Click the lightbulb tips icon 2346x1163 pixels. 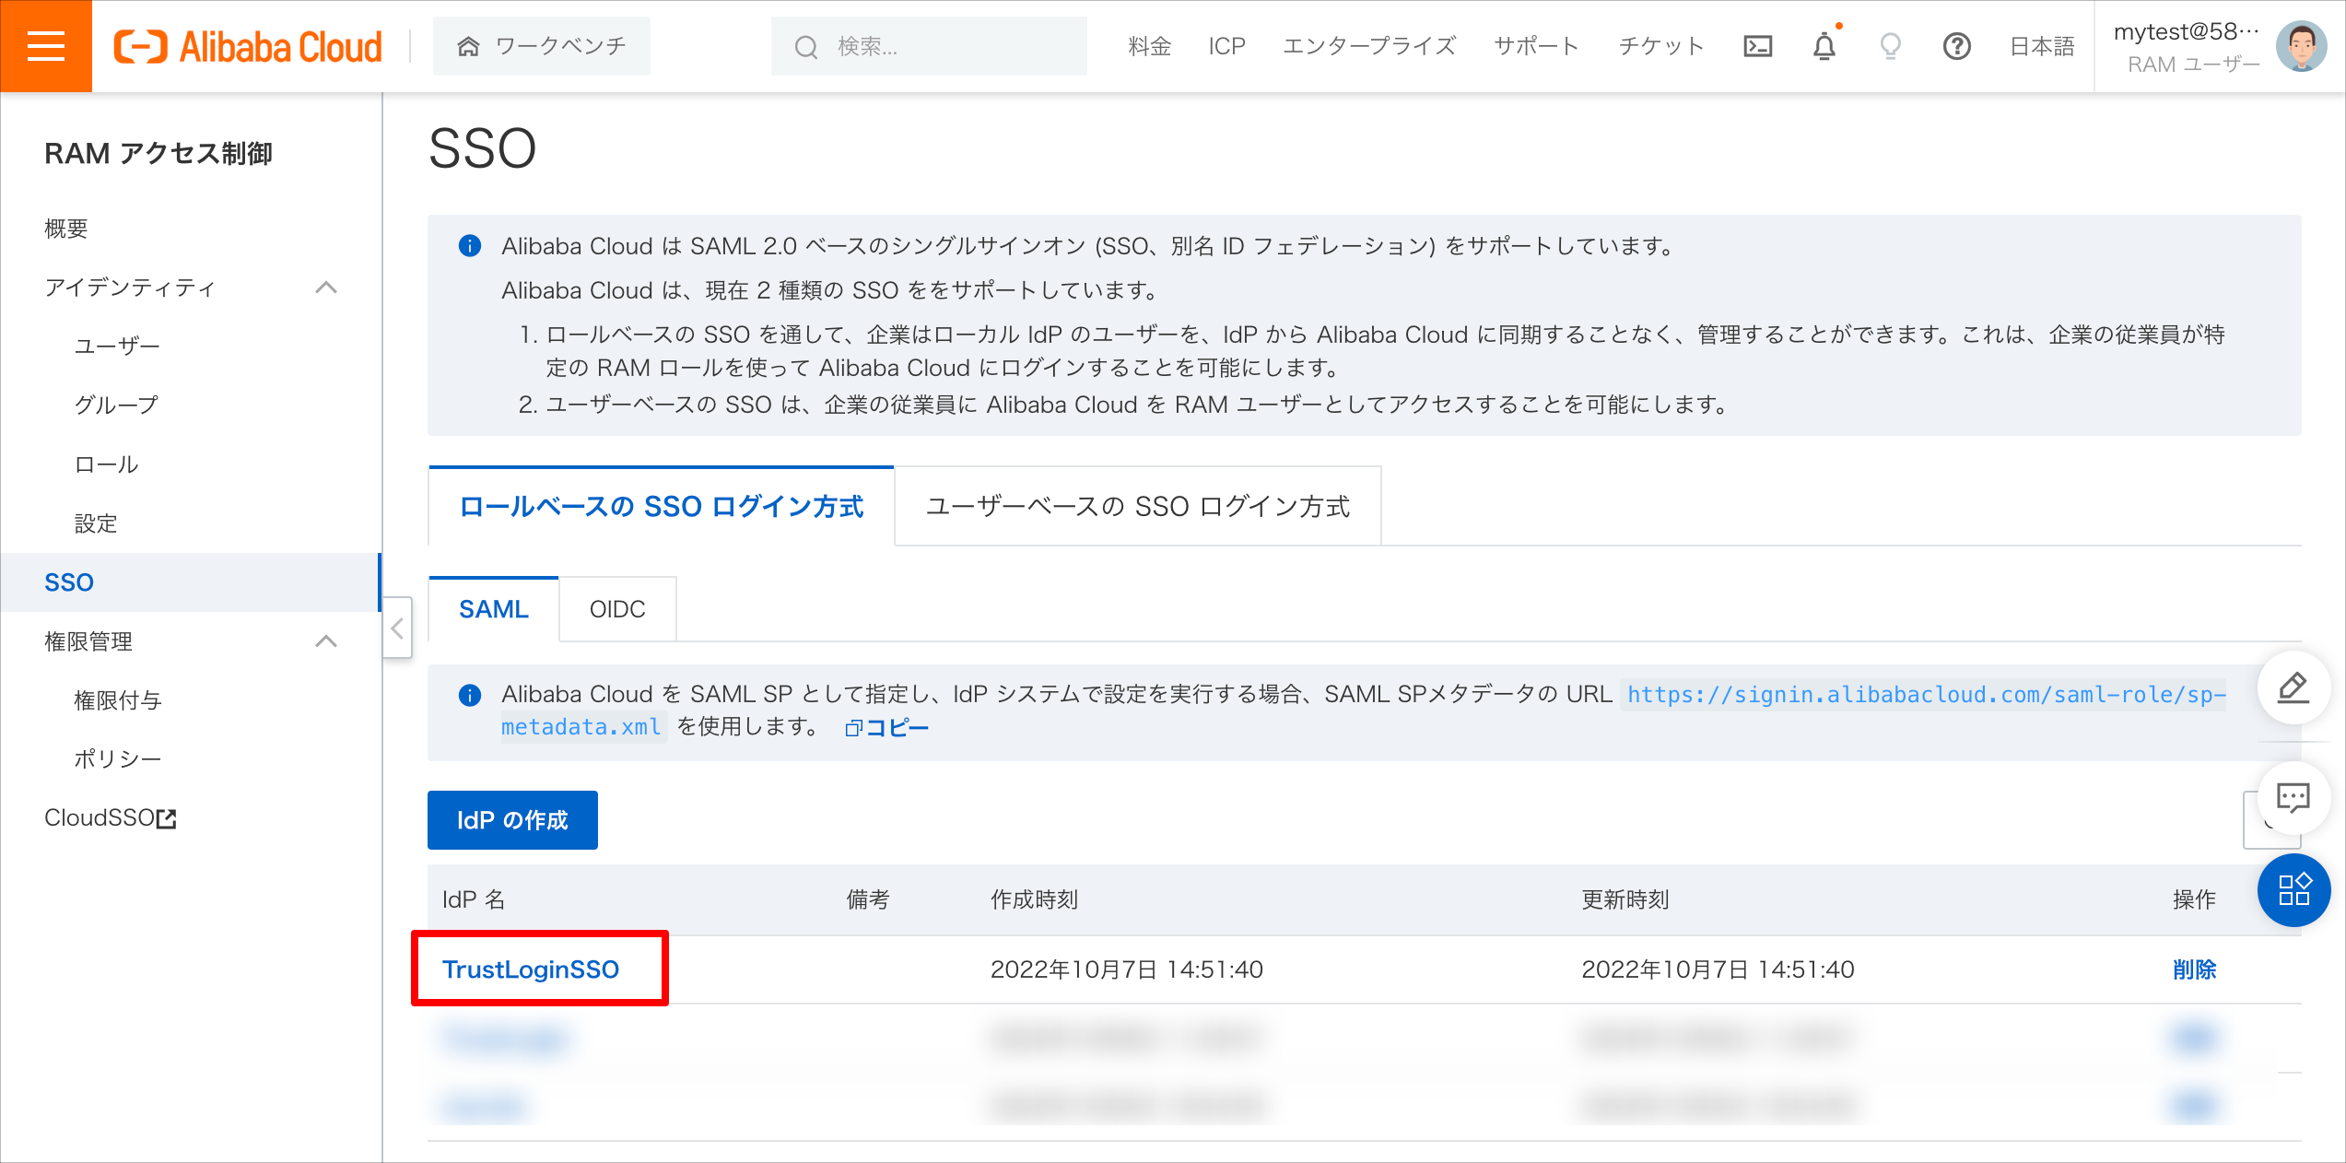coord(1890,47)
